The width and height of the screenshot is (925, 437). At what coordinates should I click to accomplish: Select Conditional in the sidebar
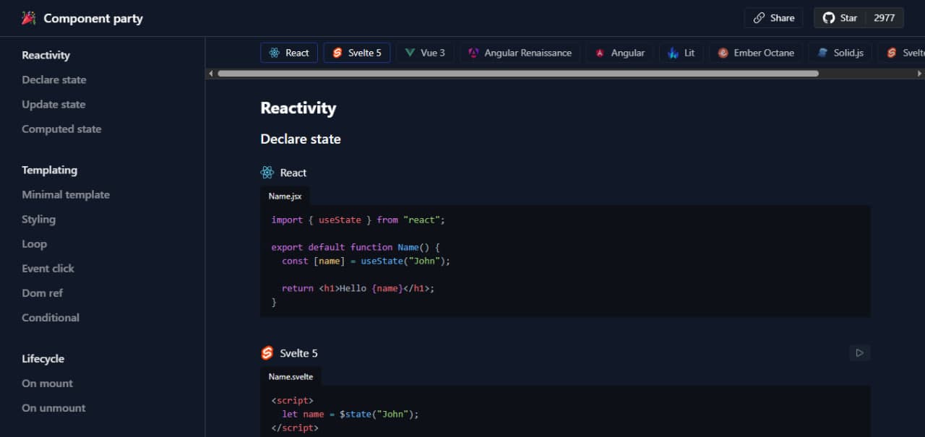click(x=51, y=317)
